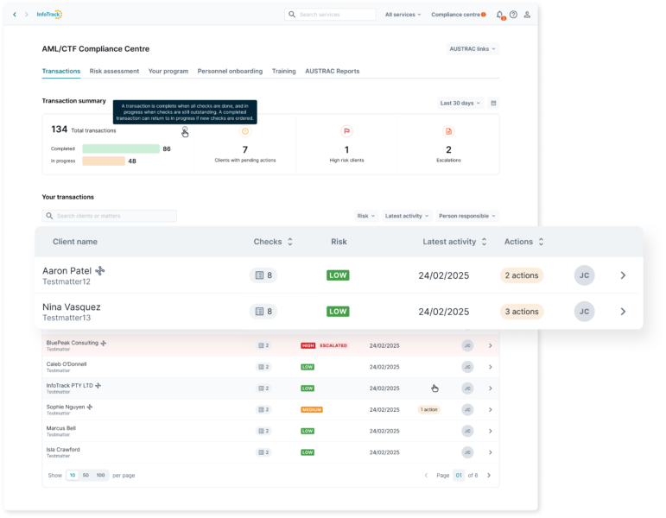Click the orange In progress bar

[104, 161]
